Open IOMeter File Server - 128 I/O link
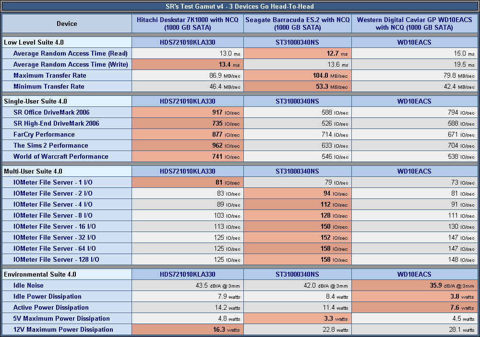Viewport: 480px width, 337px height. click(x=56, y=259)
